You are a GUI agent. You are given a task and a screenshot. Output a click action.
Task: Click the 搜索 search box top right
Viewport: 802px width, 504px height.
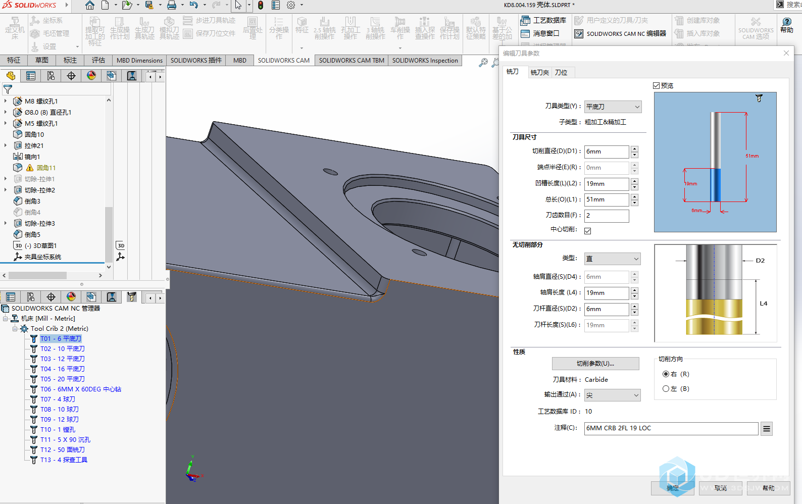789,5
